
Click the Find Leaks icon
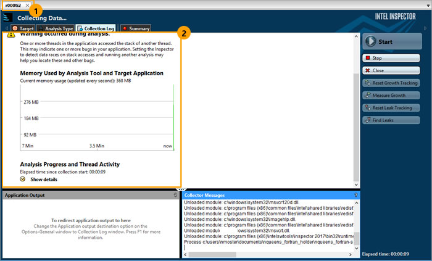coord(368,120)
